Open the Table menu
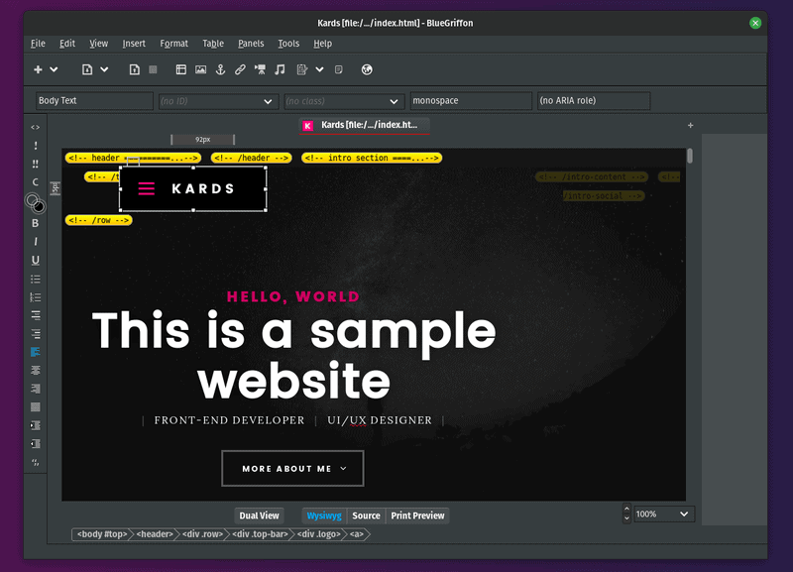Screen dimensions: 793x572 click(213, 44)
